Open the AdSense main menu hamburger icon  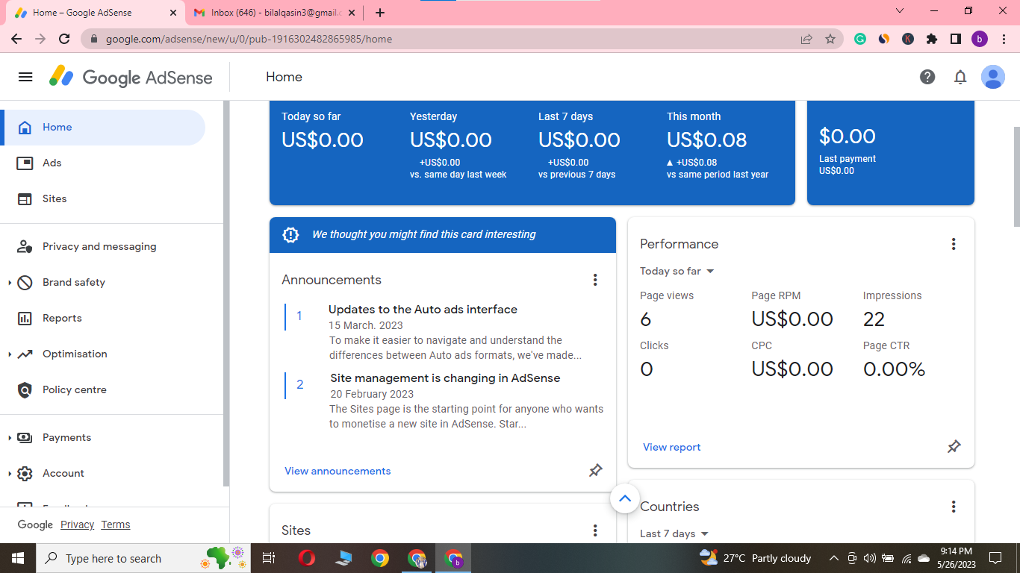25,77
